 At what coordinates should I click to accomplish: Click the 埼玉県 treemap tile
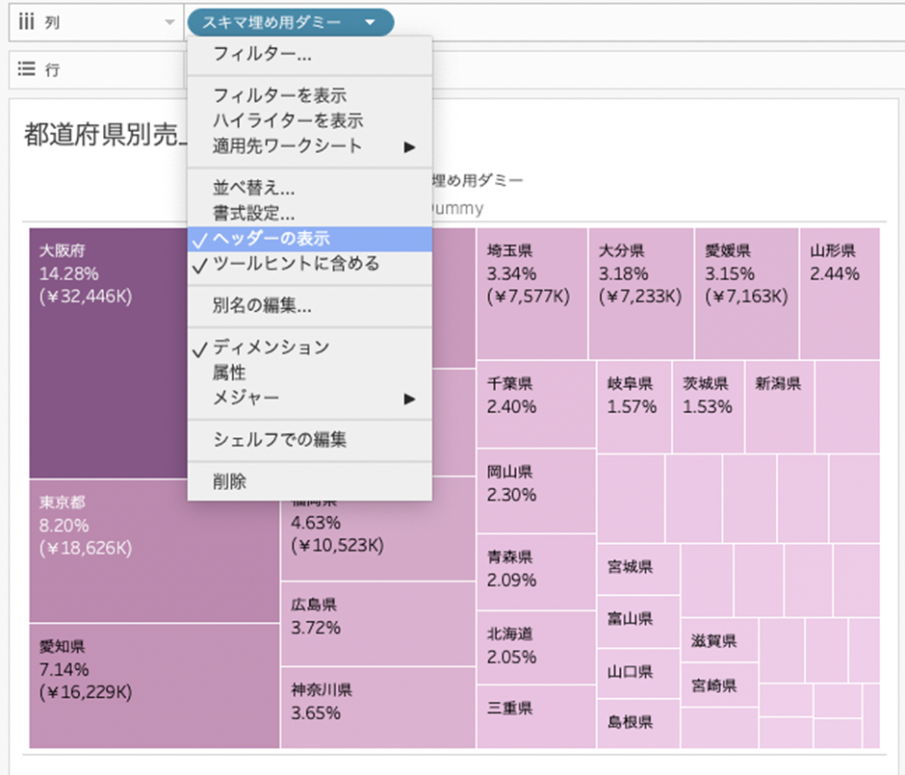tap(532, 293)
